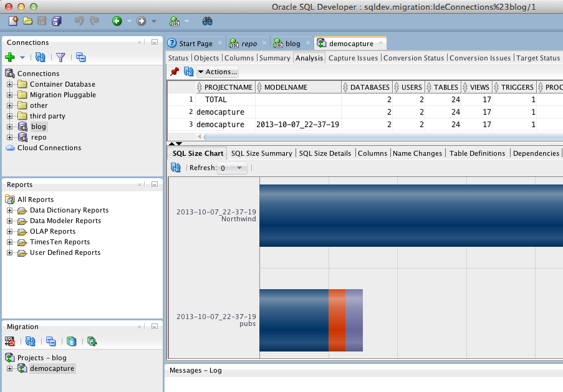Expand the Migration Pluggable folder
The height and width of the screenshot is (392, 563).
point(10,95)
